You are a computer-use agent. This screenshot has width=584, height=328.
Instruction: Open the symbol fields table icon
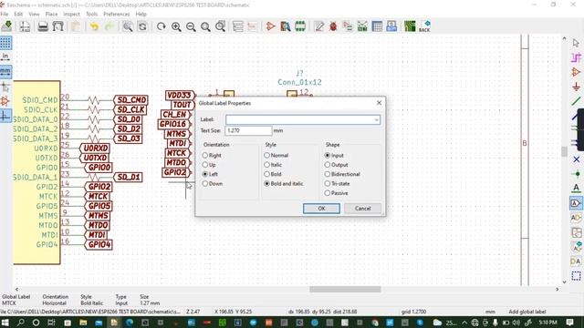point(377,26)
